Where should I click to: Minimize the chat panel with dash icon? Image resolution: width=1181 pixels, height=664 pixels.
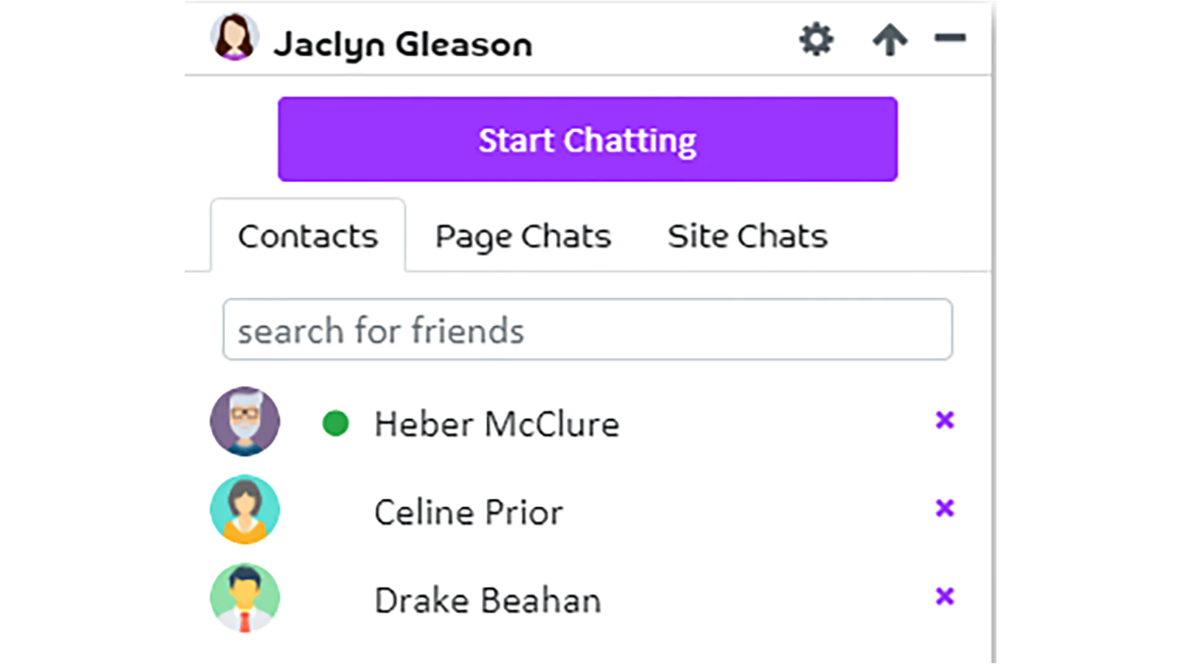point(950,38)
